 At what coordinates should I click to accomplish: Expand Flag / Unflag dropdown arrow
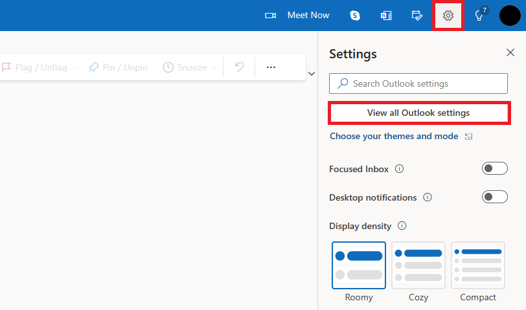point(75,68)
